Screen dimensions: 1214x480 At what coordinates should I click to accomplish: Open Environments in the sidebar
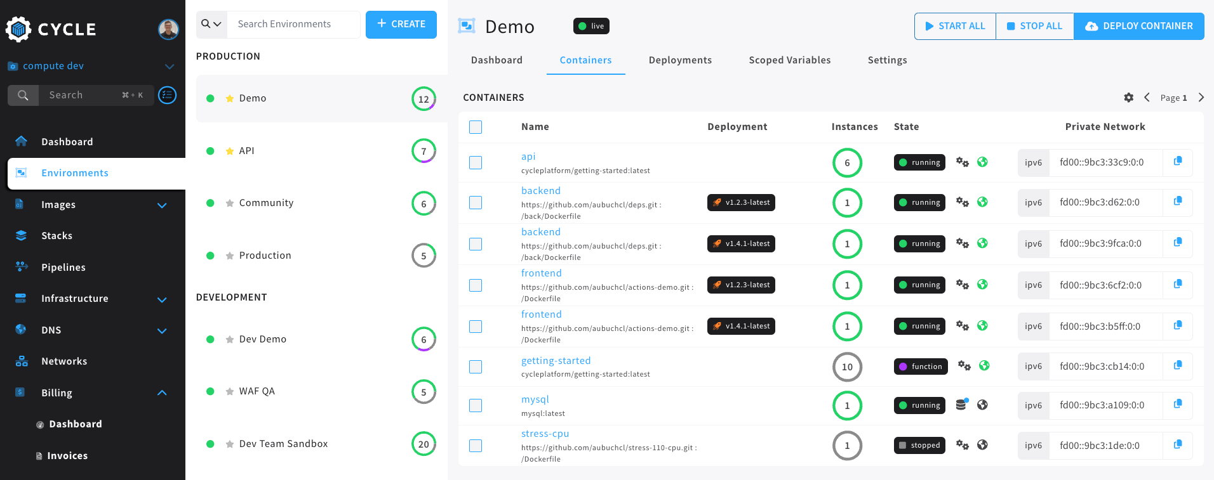(97, 173)
